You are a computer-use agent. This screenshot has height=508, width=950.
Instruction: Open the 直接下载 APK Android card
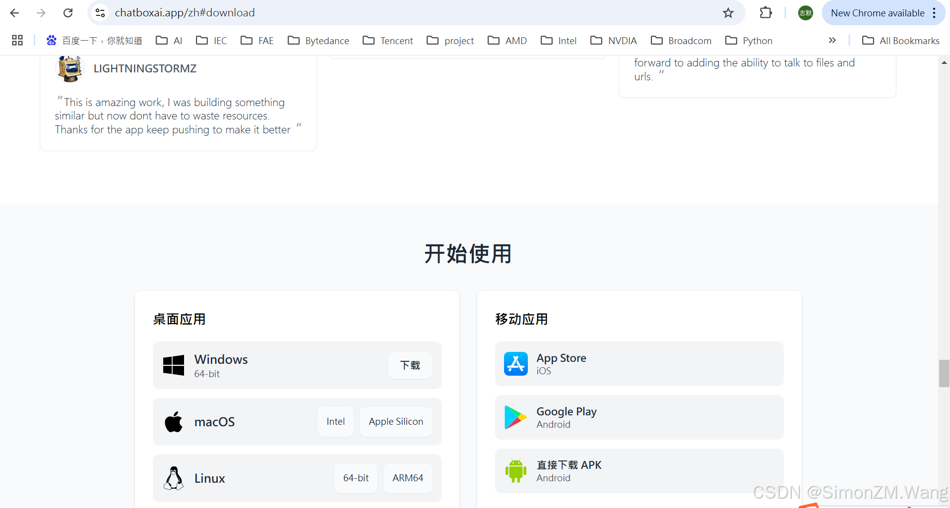(x=639, y=471)
